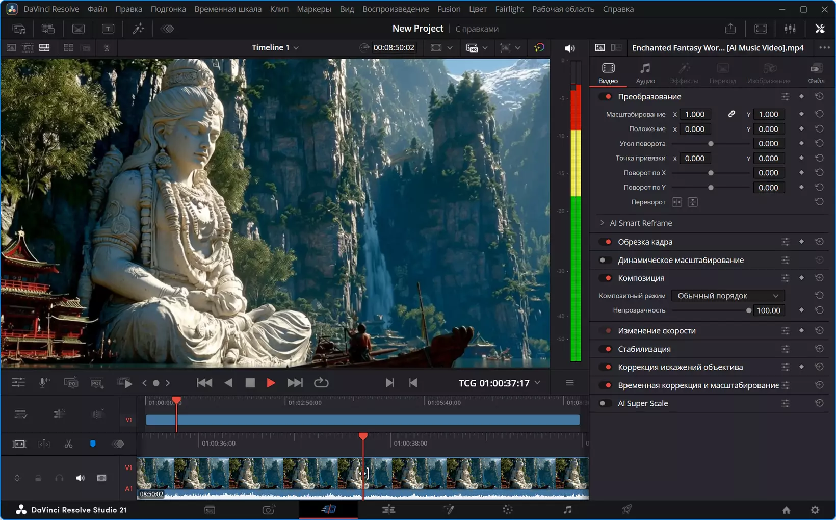Open the audio mixer icon
Viewport: 836px width, 520px height.
[790, 29]
